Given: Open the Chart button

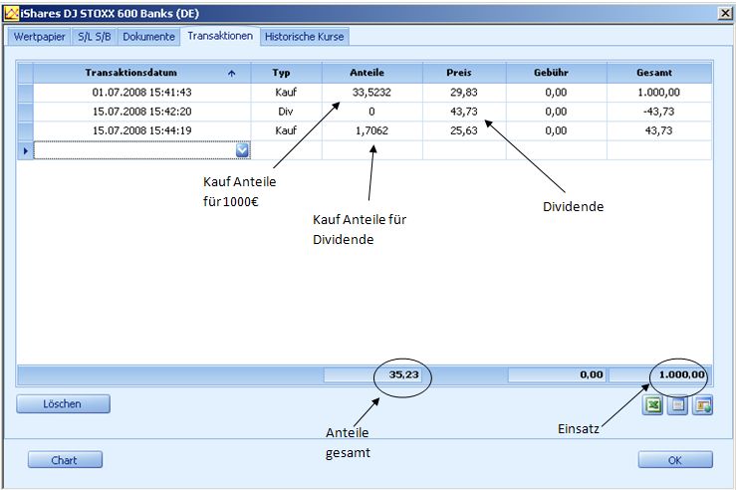Looking at the screenshot, I should click(65, 460).
